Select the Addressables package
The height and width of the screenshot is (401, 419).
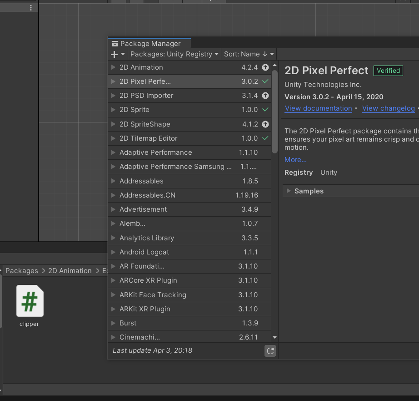click(x=189, y=181)
